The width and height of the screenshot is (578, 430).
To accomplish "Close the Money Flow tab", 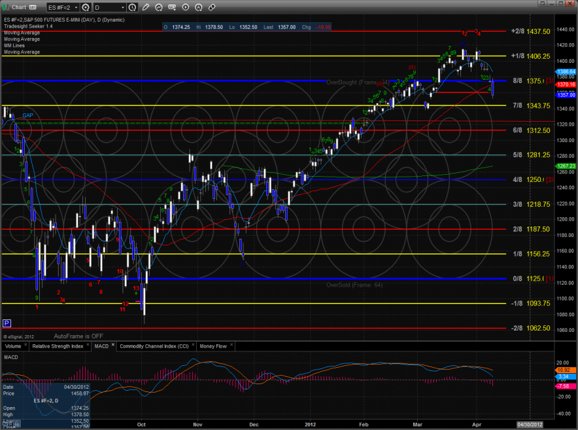I will point(231,344).
